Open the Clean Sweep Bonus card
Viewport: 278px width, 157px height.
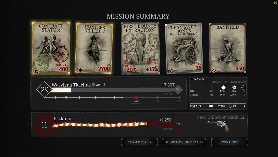tap(183, 48)
